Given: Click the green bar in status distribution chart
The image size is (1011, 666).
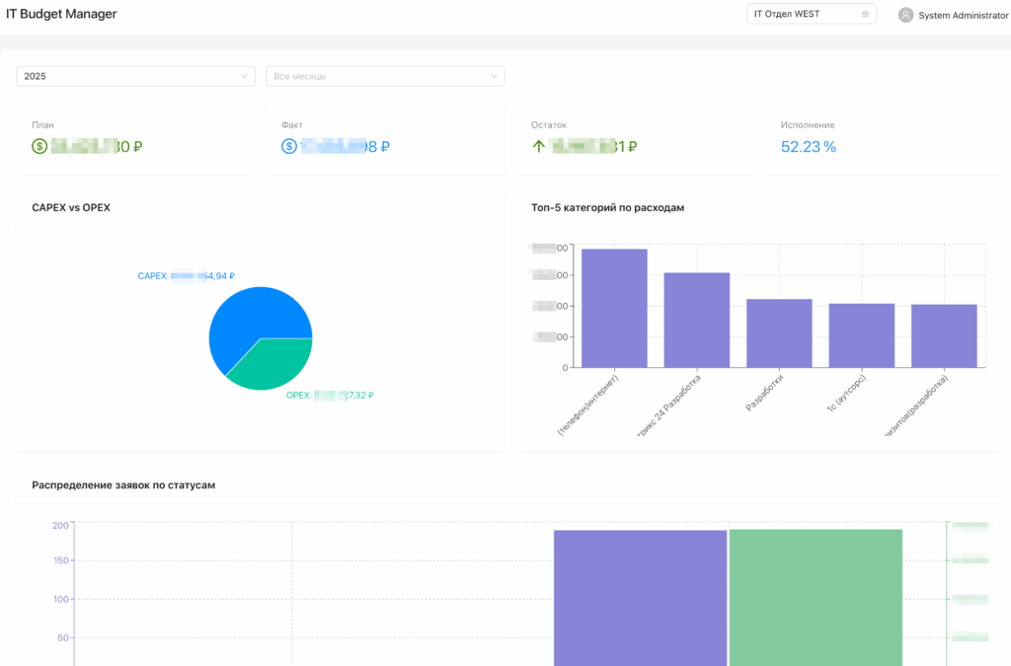Looking at the screenshot, I should (x=816, y=598).
